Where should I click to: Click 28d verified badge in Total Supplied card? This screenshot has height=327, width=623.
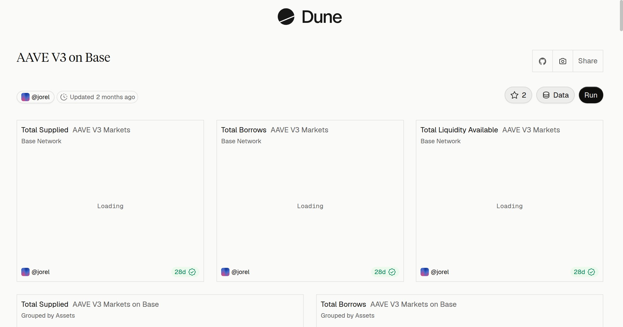[185, 272]
